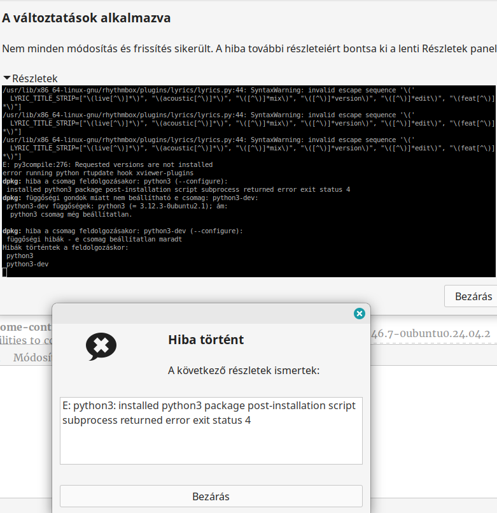497x513 pixels.
Task: Click last terminal line "python3-dev"
Action: [27, 264]
